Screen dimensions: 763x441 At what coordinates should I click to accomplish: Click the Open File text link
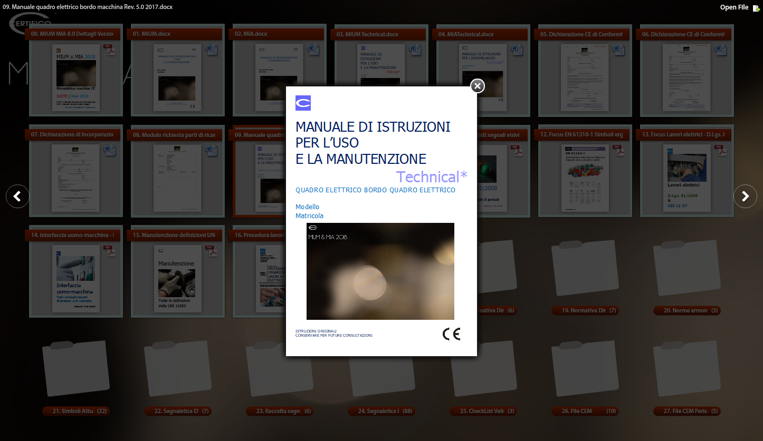tap(734, 7)
